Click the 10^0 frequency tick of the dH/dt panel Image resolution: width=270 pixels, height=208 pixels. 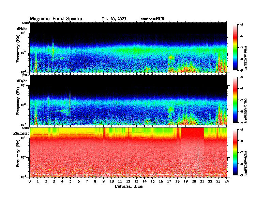[23, 52]
